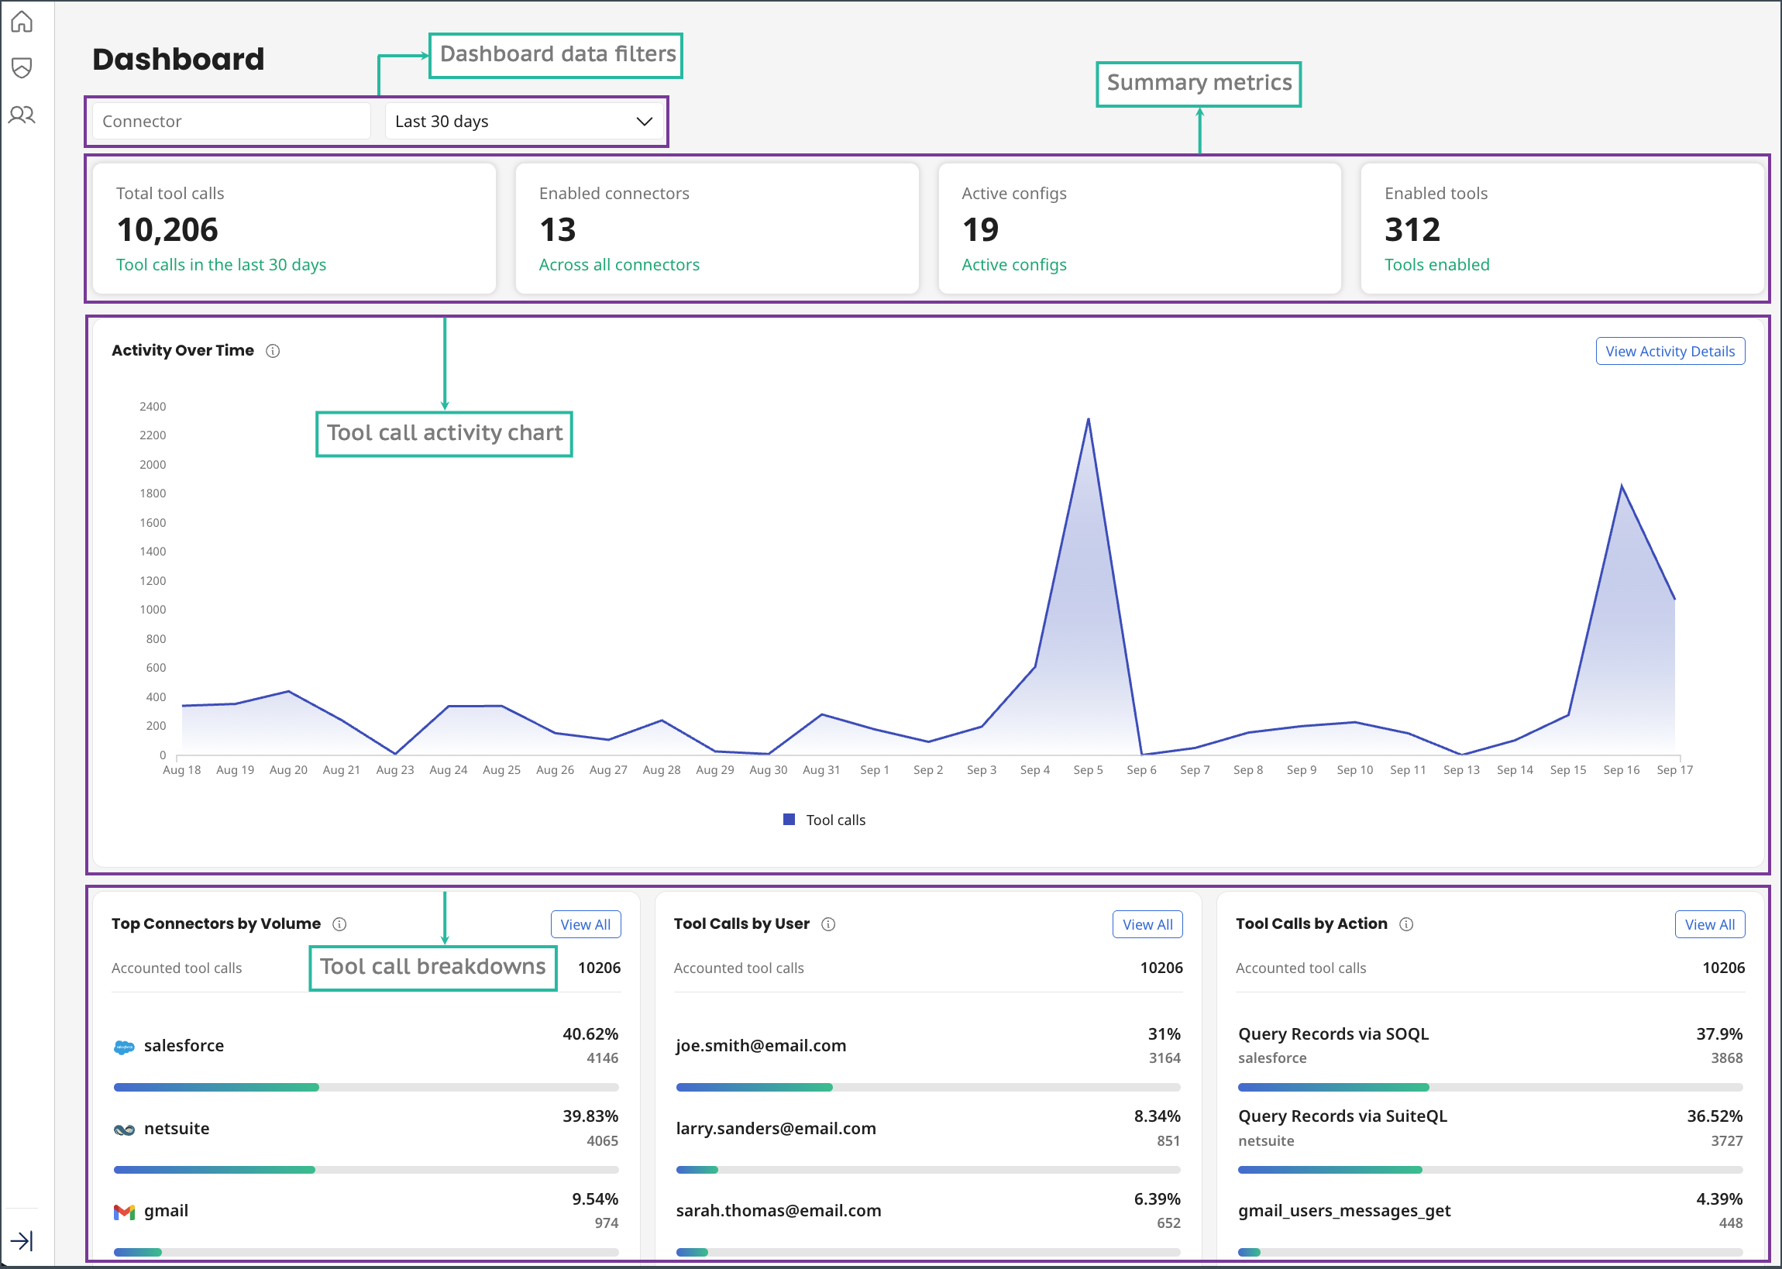Image resolution: width=1782 pixels, height=1269 pixels.
Task: Click the salesforce connector name
Action: pyautogui.click(x=184, y=1046)
